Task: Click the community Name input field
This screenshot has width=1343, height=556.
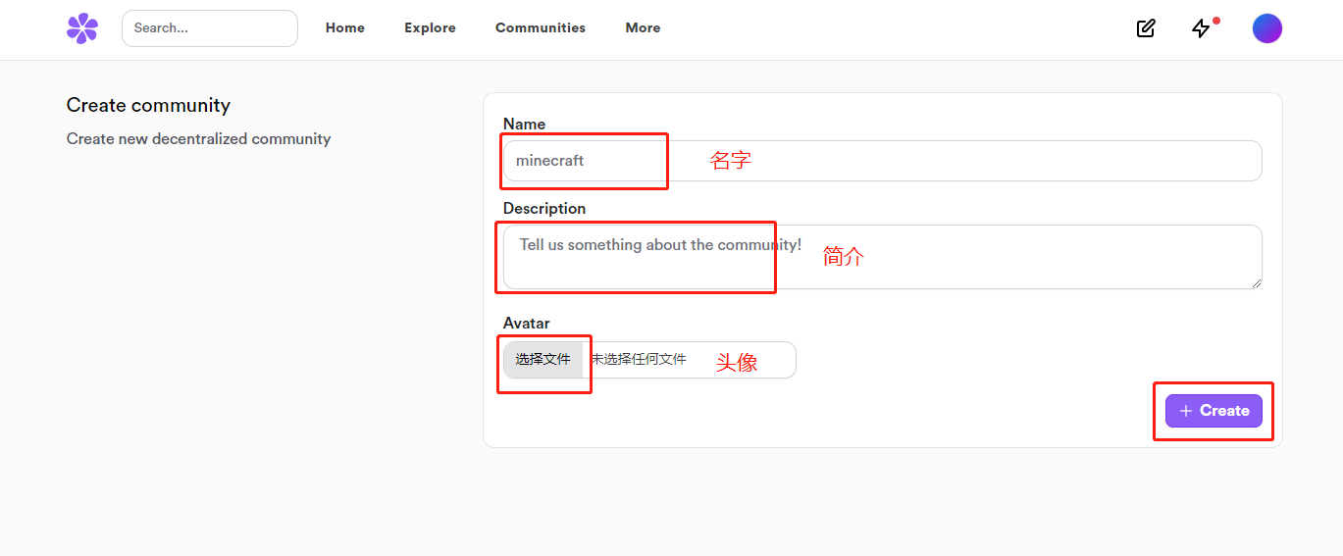Action: 882,161
